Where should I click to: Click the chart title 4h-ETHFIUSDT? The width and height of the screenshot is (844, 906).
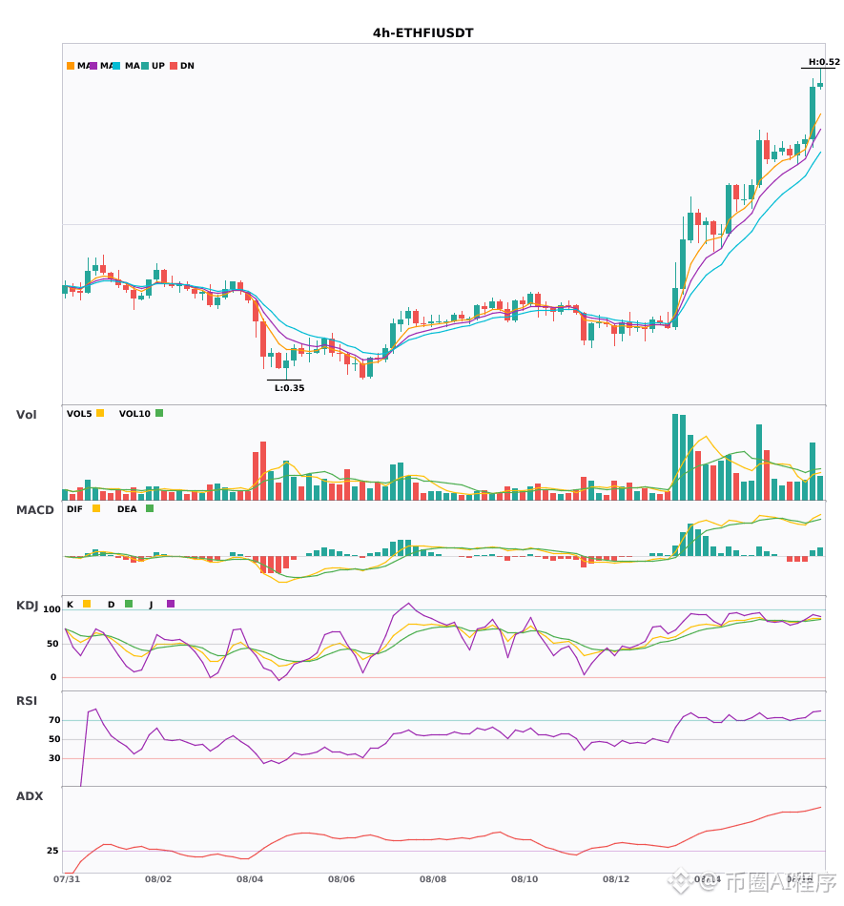point(422,33)
